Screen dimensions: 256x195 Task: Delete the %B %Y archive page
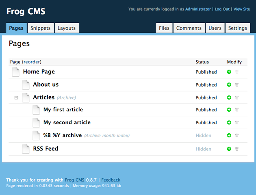click(237, 135)
